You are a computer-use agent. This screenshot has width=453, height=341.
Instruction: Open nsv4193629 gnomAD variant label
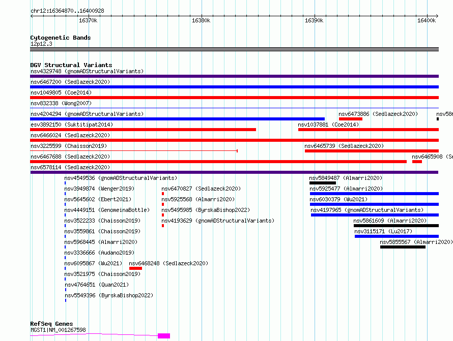tap(218, 221)
